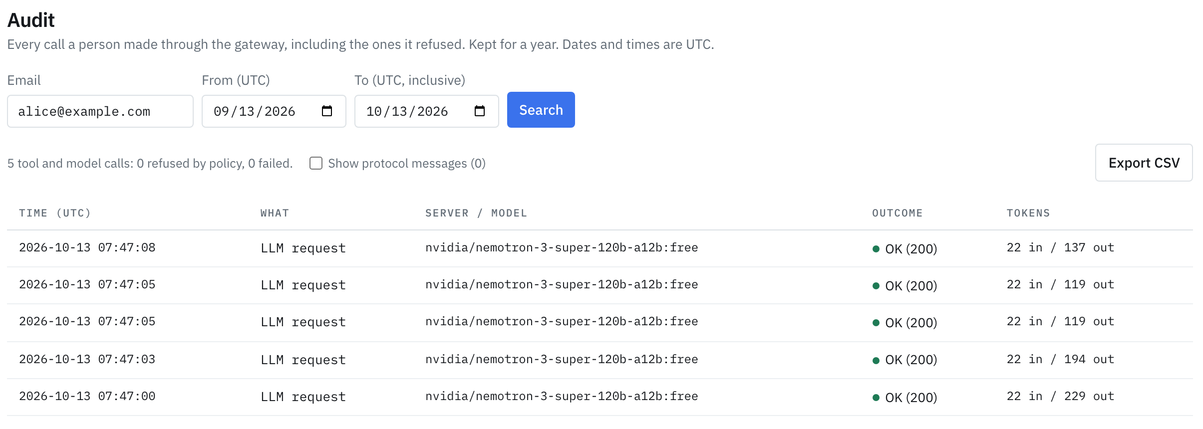1203x429 pixels.
Task: Click the '5 tool and model calls' summary text
Action: pyautogui.click(x=150, y=163)
